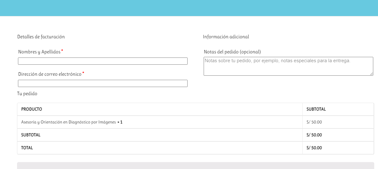Click the Nombres y Apellidos input field
378x169 pixels.
[103, 61]
